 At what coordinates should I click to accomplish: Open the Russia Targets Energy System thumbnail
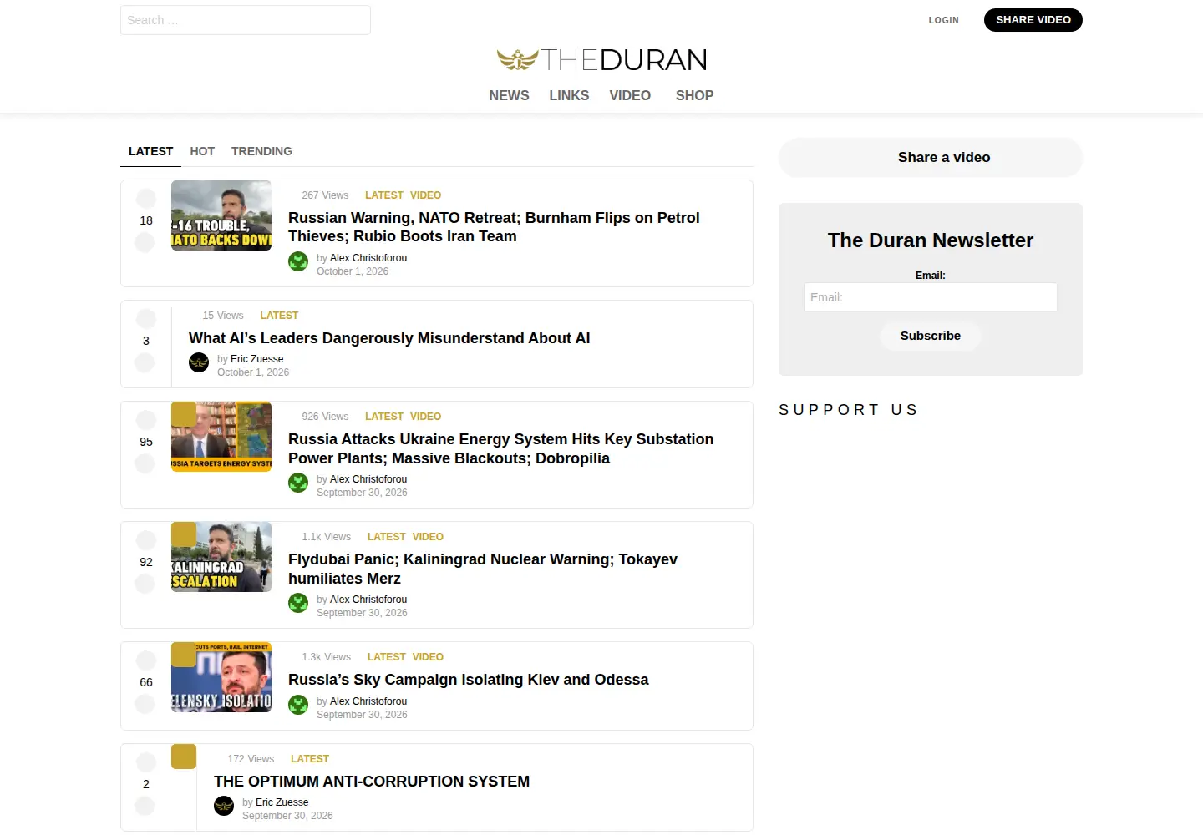pos(221,437)
